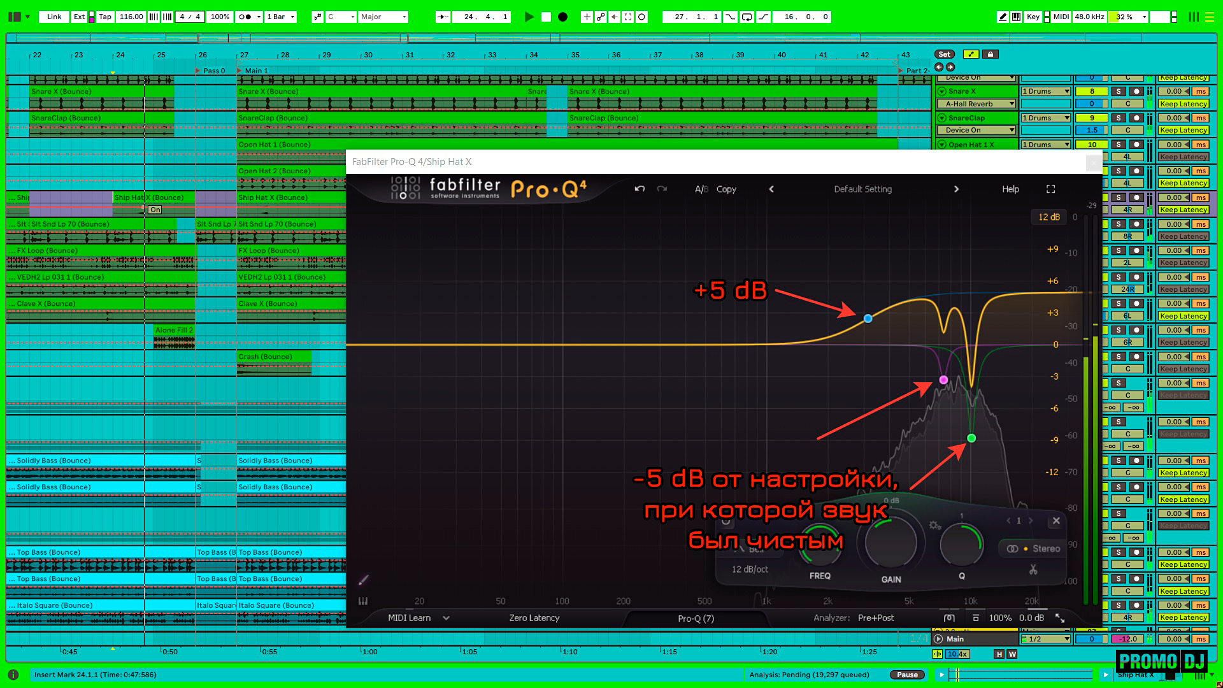The image size is (1223, 688).
Task: Open the Pro-Q Help menu
Action: (x=1010, y=189)
